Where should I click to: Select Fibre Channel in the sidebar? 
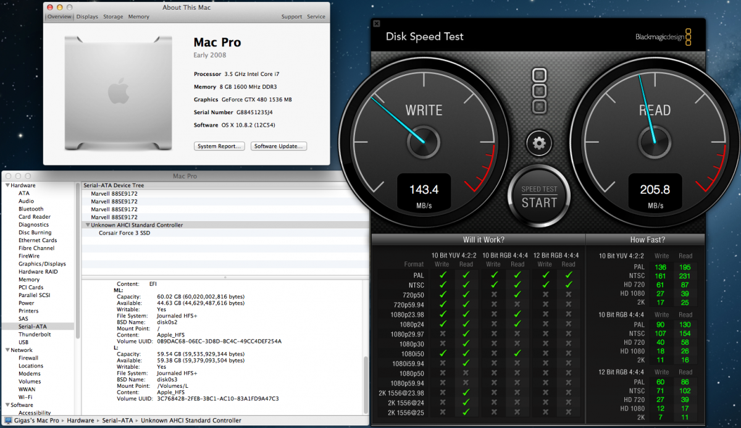point(36,248)
